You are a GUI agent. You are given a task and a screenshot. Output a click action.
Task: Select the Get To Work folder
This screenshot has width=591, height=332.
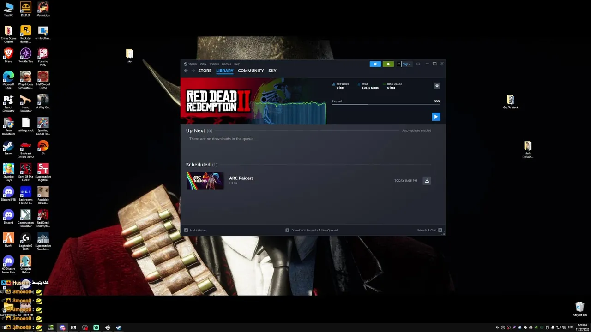pyautogui.click(x=510, y=101)
